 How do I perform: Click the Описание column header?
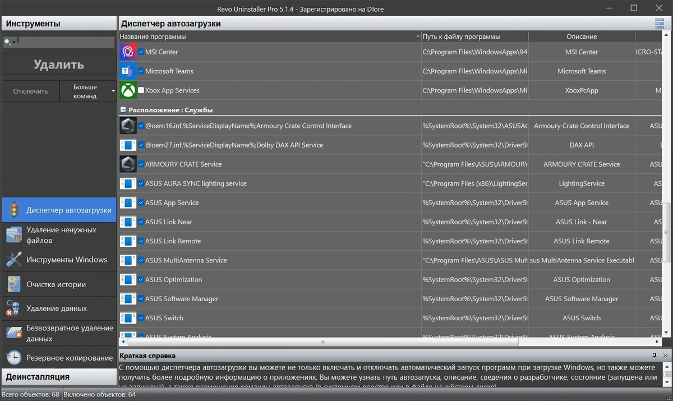point(582,36)
